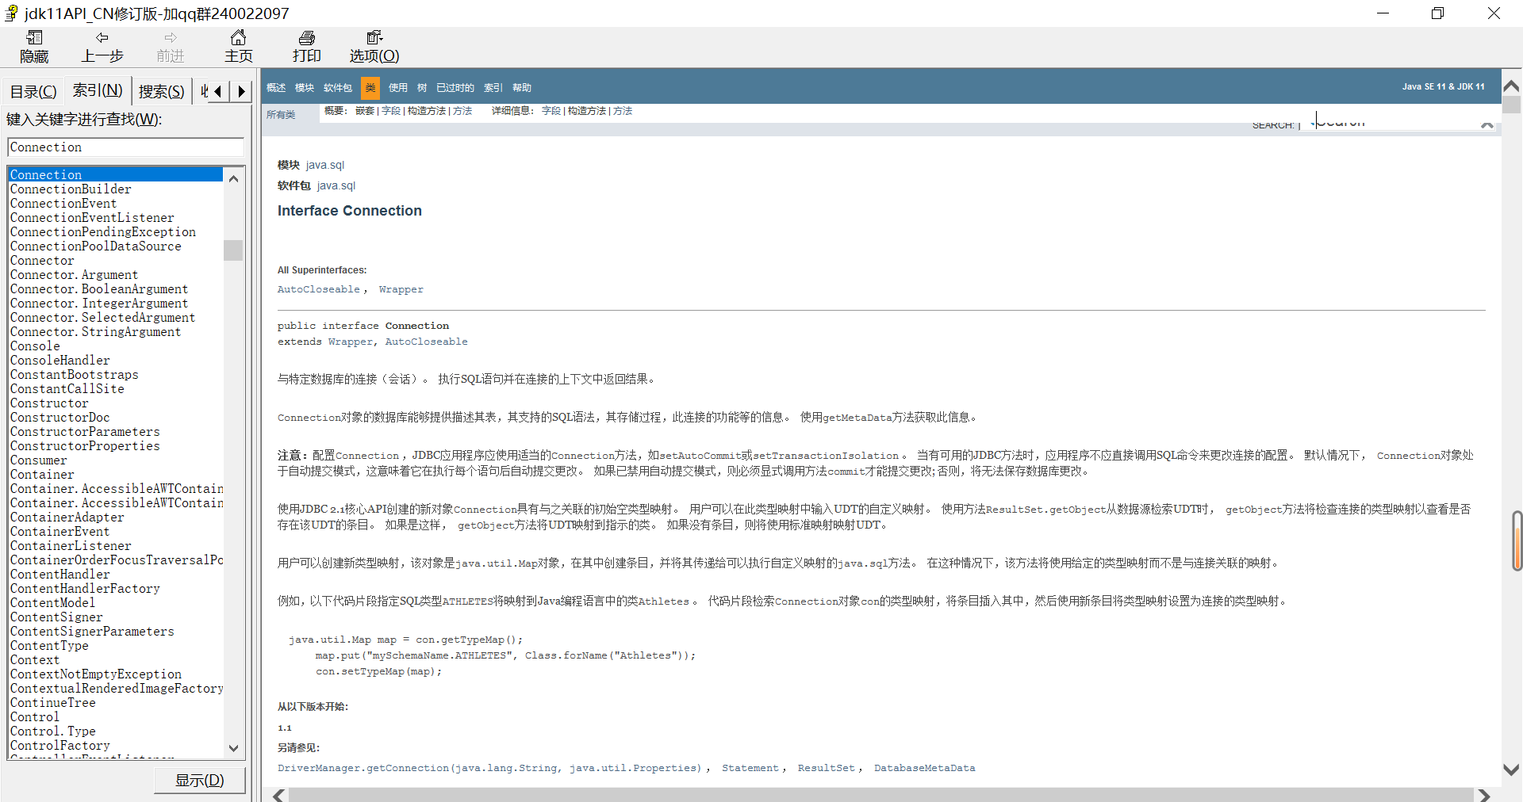Open 使用 in the Javadoc nav bar

398,88
